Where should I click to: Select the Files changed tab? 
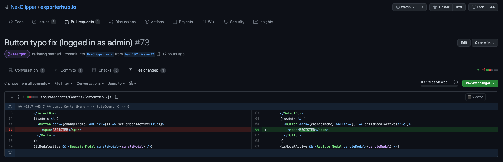coord(147,70)
